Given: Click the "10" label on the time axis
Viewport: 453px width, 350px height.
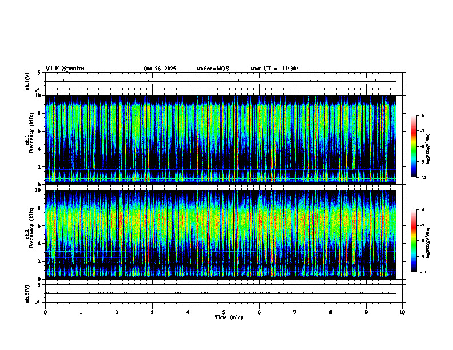Looking at the screenshot, I should tap(402, 312).
